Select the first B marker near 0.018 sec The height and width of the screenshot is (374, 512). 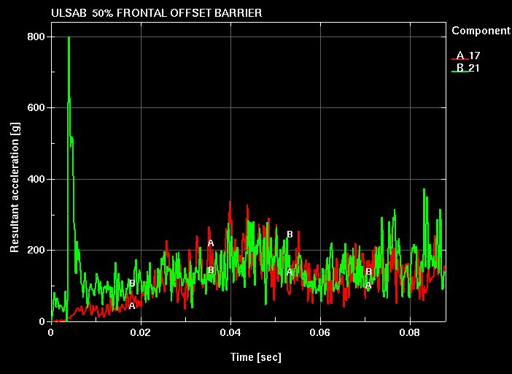point(132,283)
